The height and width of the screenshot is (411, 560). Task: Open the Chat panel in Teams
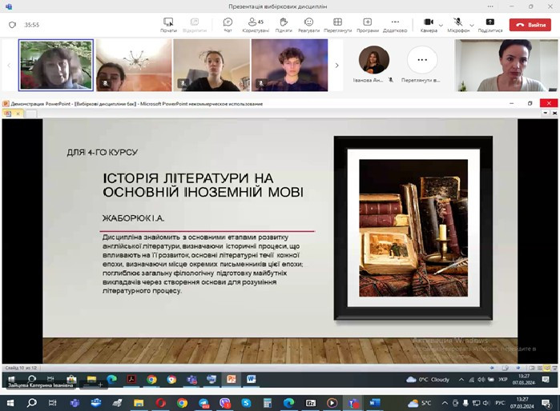point(228,24)
